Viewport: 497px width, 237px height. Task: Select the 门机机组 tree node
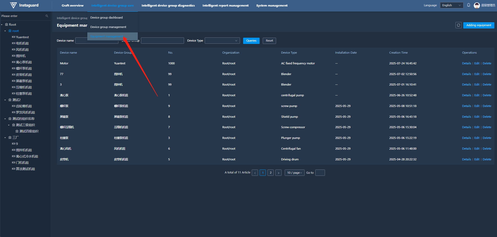click(22, 163)
